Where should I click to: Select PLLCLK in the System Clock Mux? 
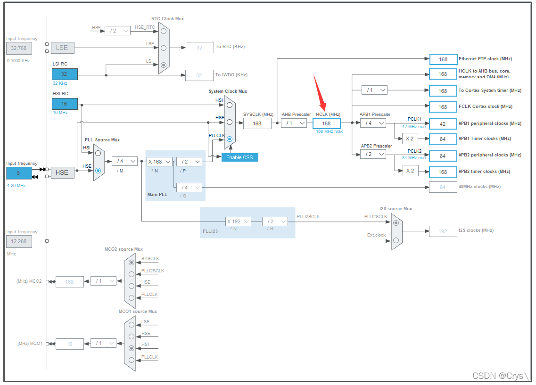(x=229, y=139)
